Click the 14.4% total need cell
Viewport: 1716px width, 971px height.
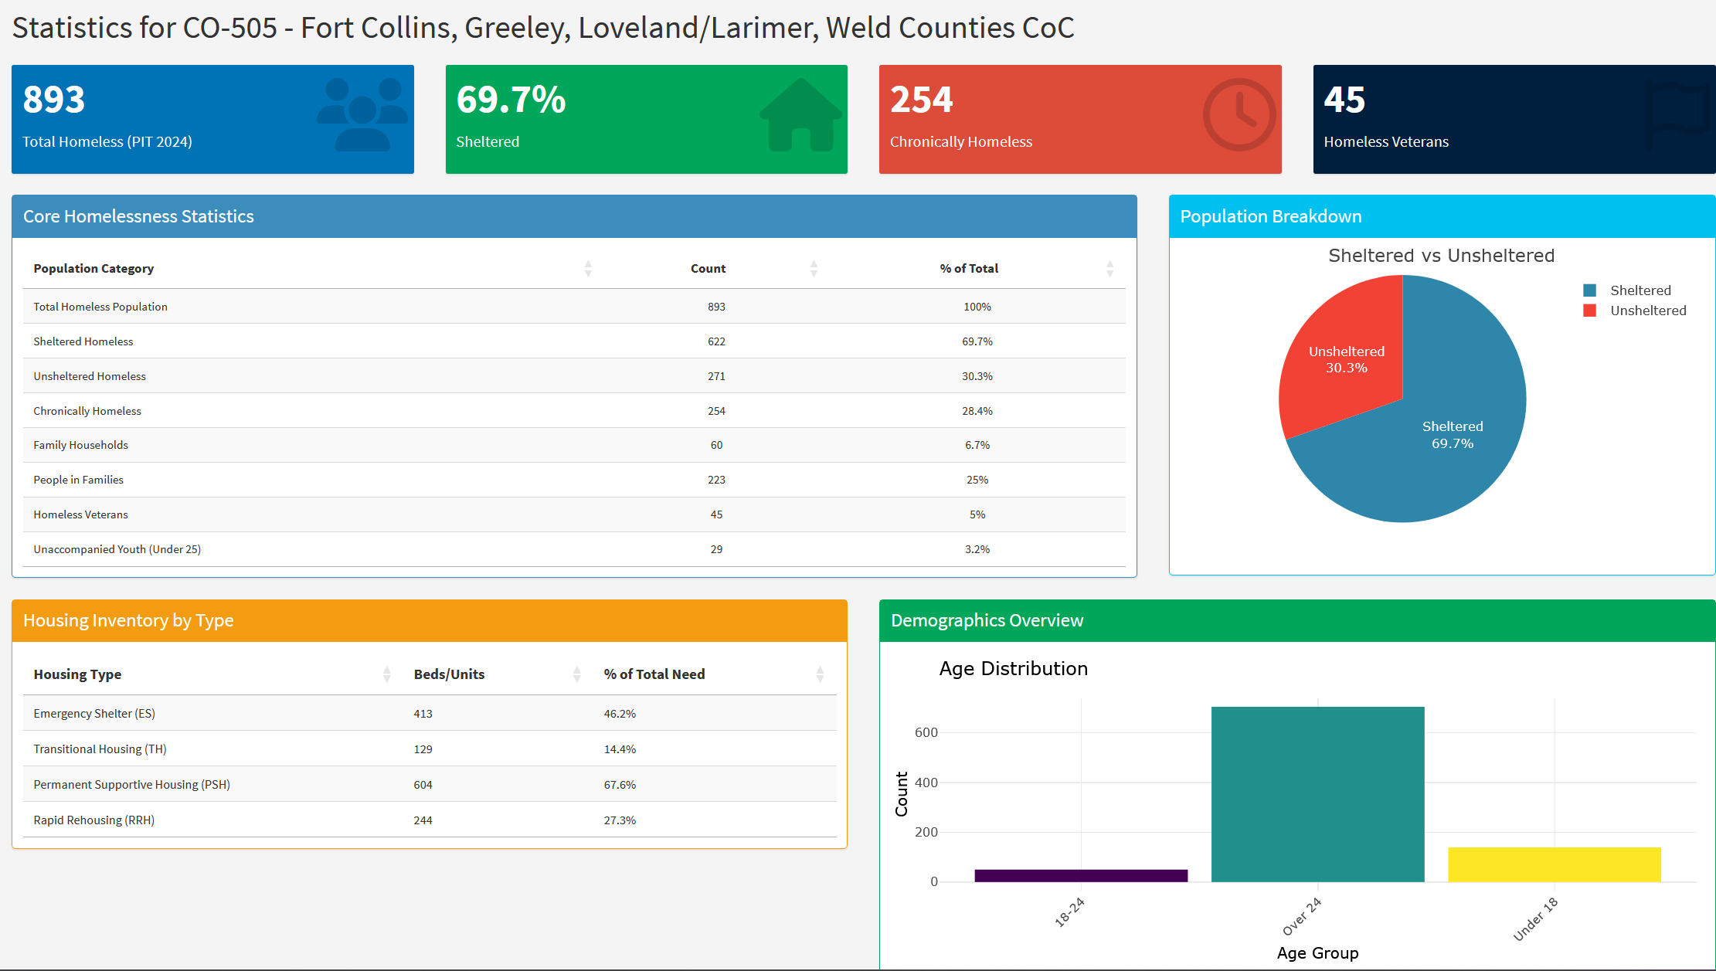[620, 749]
